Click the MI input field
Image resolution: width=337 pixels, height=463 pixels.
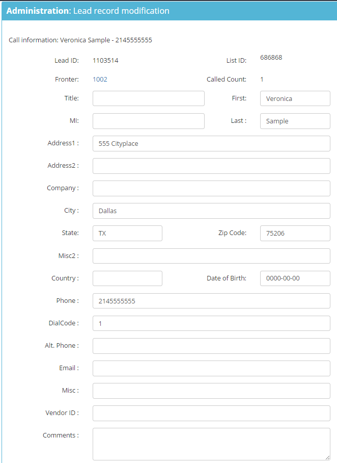149,121
